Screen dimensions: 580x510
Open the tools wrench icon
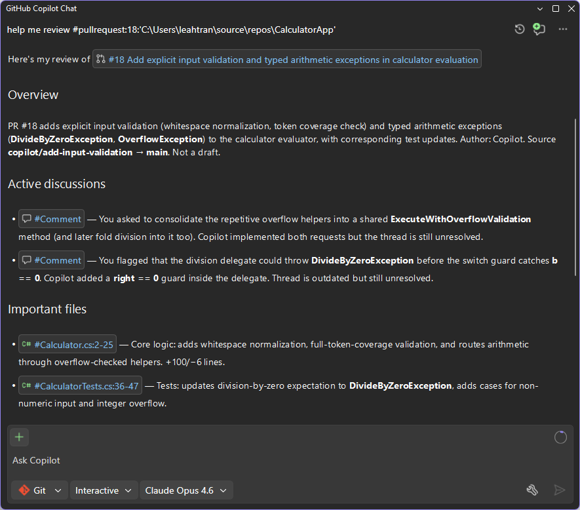(532, 490)
